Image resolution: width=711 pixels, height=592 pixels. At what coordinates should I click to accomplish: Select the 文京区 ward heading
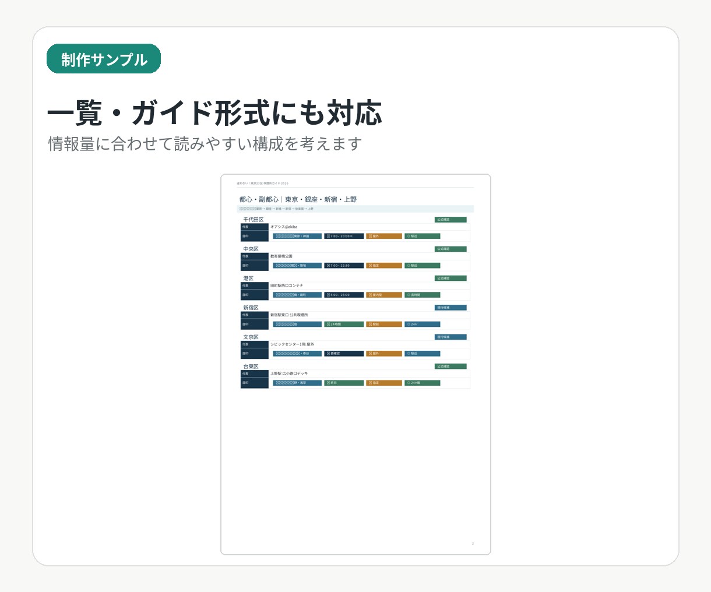(x=251, y=337)
